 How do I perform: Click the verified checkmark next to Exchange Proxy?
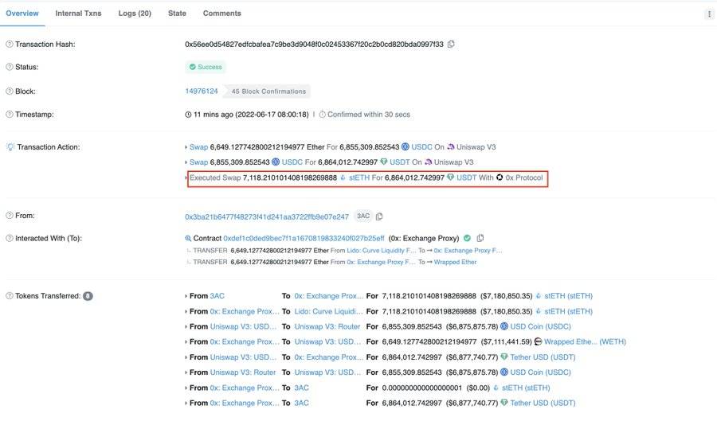pos(467,238)
